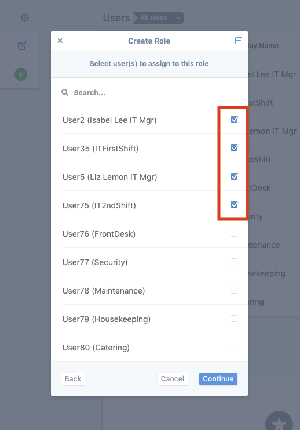The image size is (300, 430).
Task: Enable the User77 (Security) checkbox
Action: click(x=234, y=262)
